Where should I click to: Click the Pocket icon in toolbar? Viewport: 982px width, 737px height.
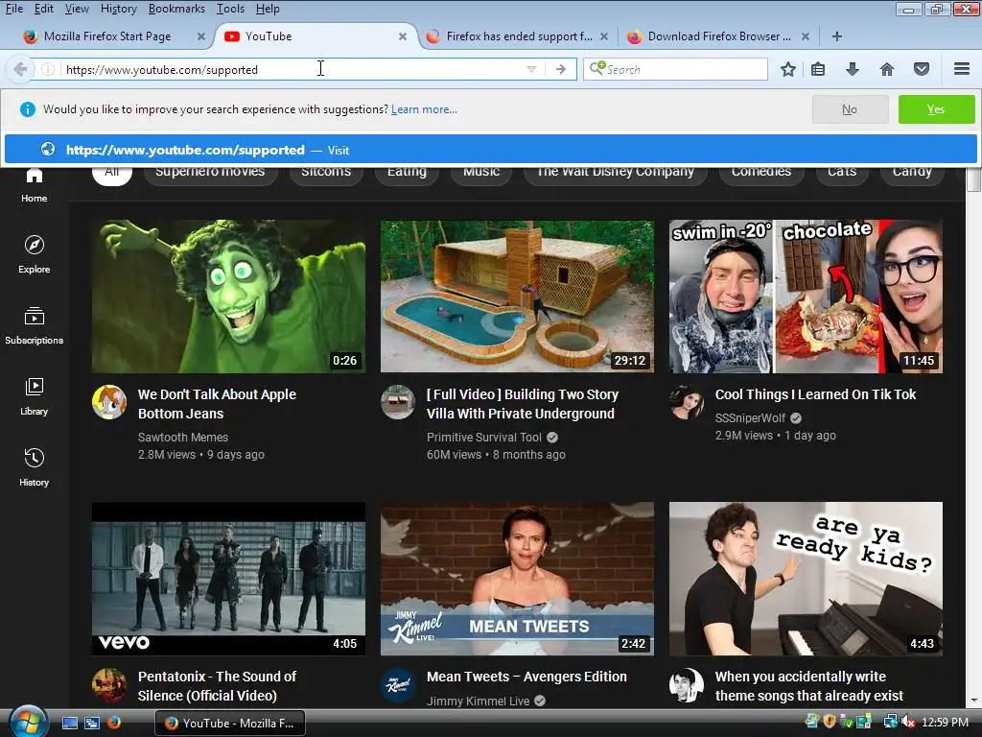click(922, 69)
